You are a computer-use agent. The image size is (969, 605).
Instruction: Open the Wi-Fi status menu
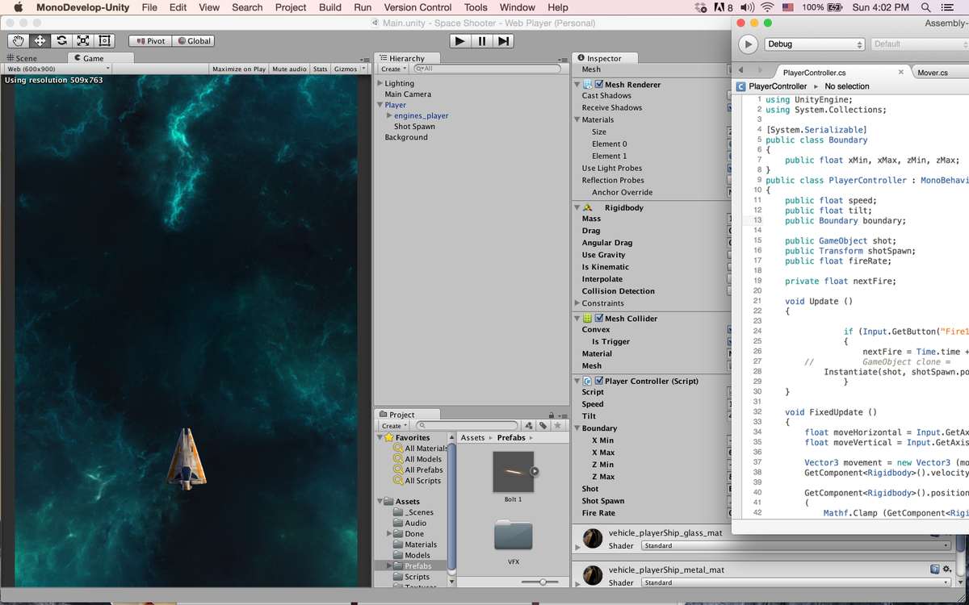pyautogui.click(x=767, y=7)
